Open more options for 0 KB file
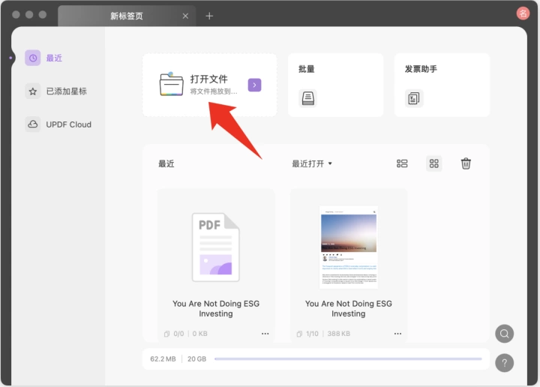Screen dimensions: 540x387 265,334
